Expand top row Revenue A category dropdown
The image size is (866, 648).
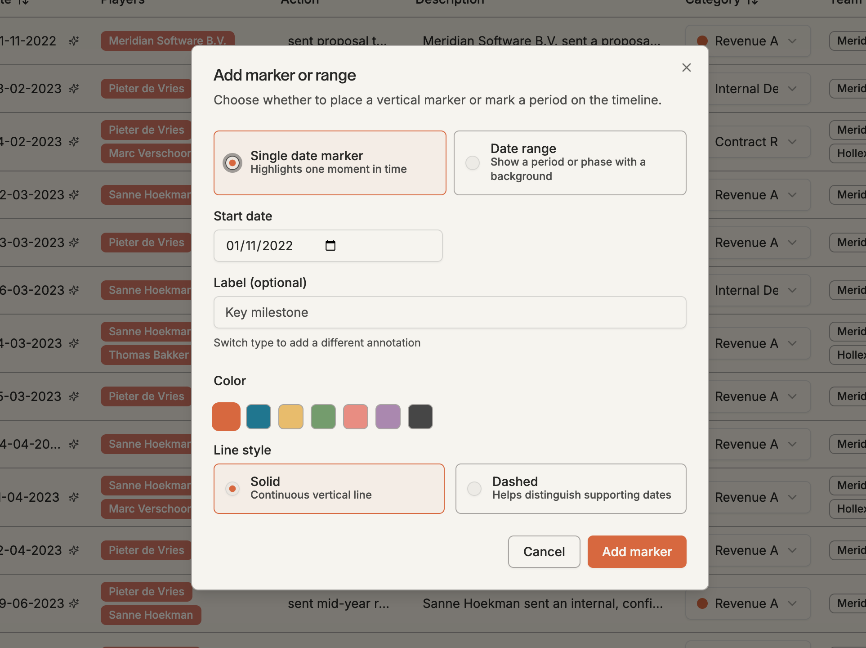click(792, 41)
